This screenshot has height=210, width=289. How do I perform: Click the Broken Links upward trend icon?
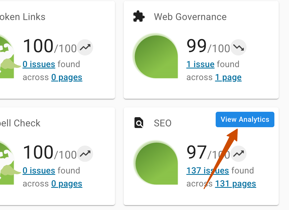pos(85,47)
